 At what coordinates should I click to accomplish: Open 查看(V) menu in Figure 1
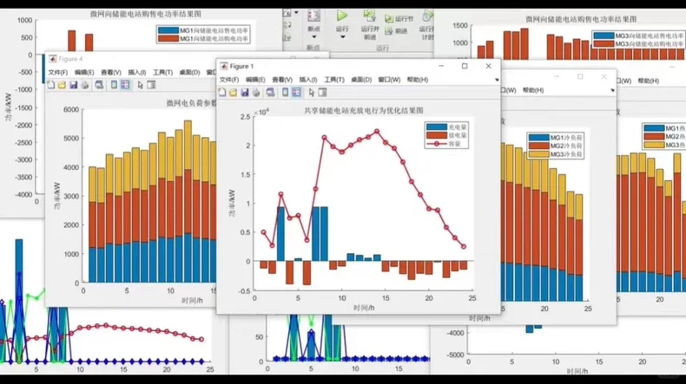tap(282, 80)
